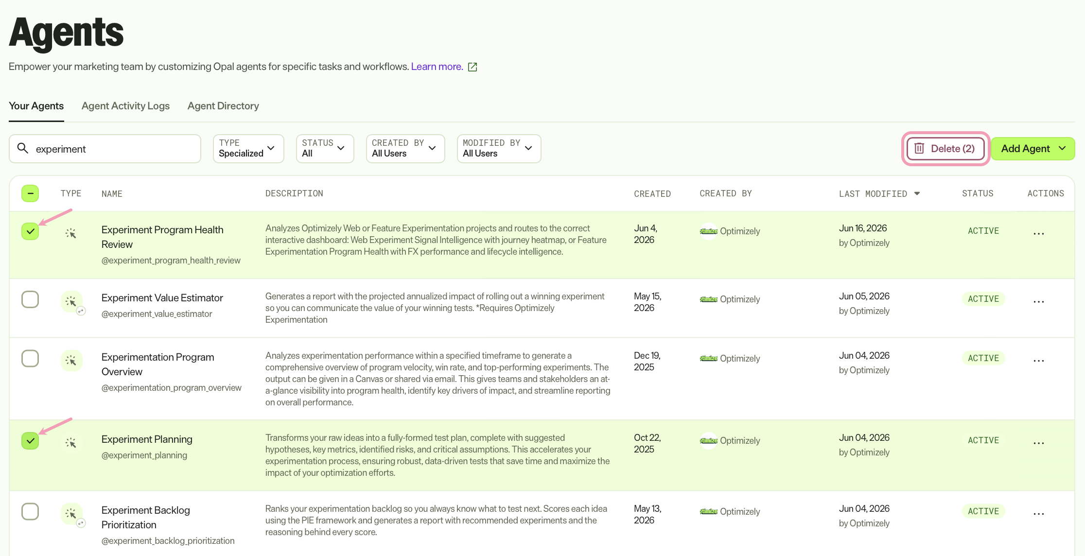Screen dimensions: 1085x556
Task: Open actions menu for Experiment Program Health Review
Action: tap(1039, 233)
